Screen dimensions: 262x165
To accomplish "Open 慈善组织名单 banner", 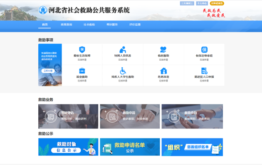I will 192,147.
